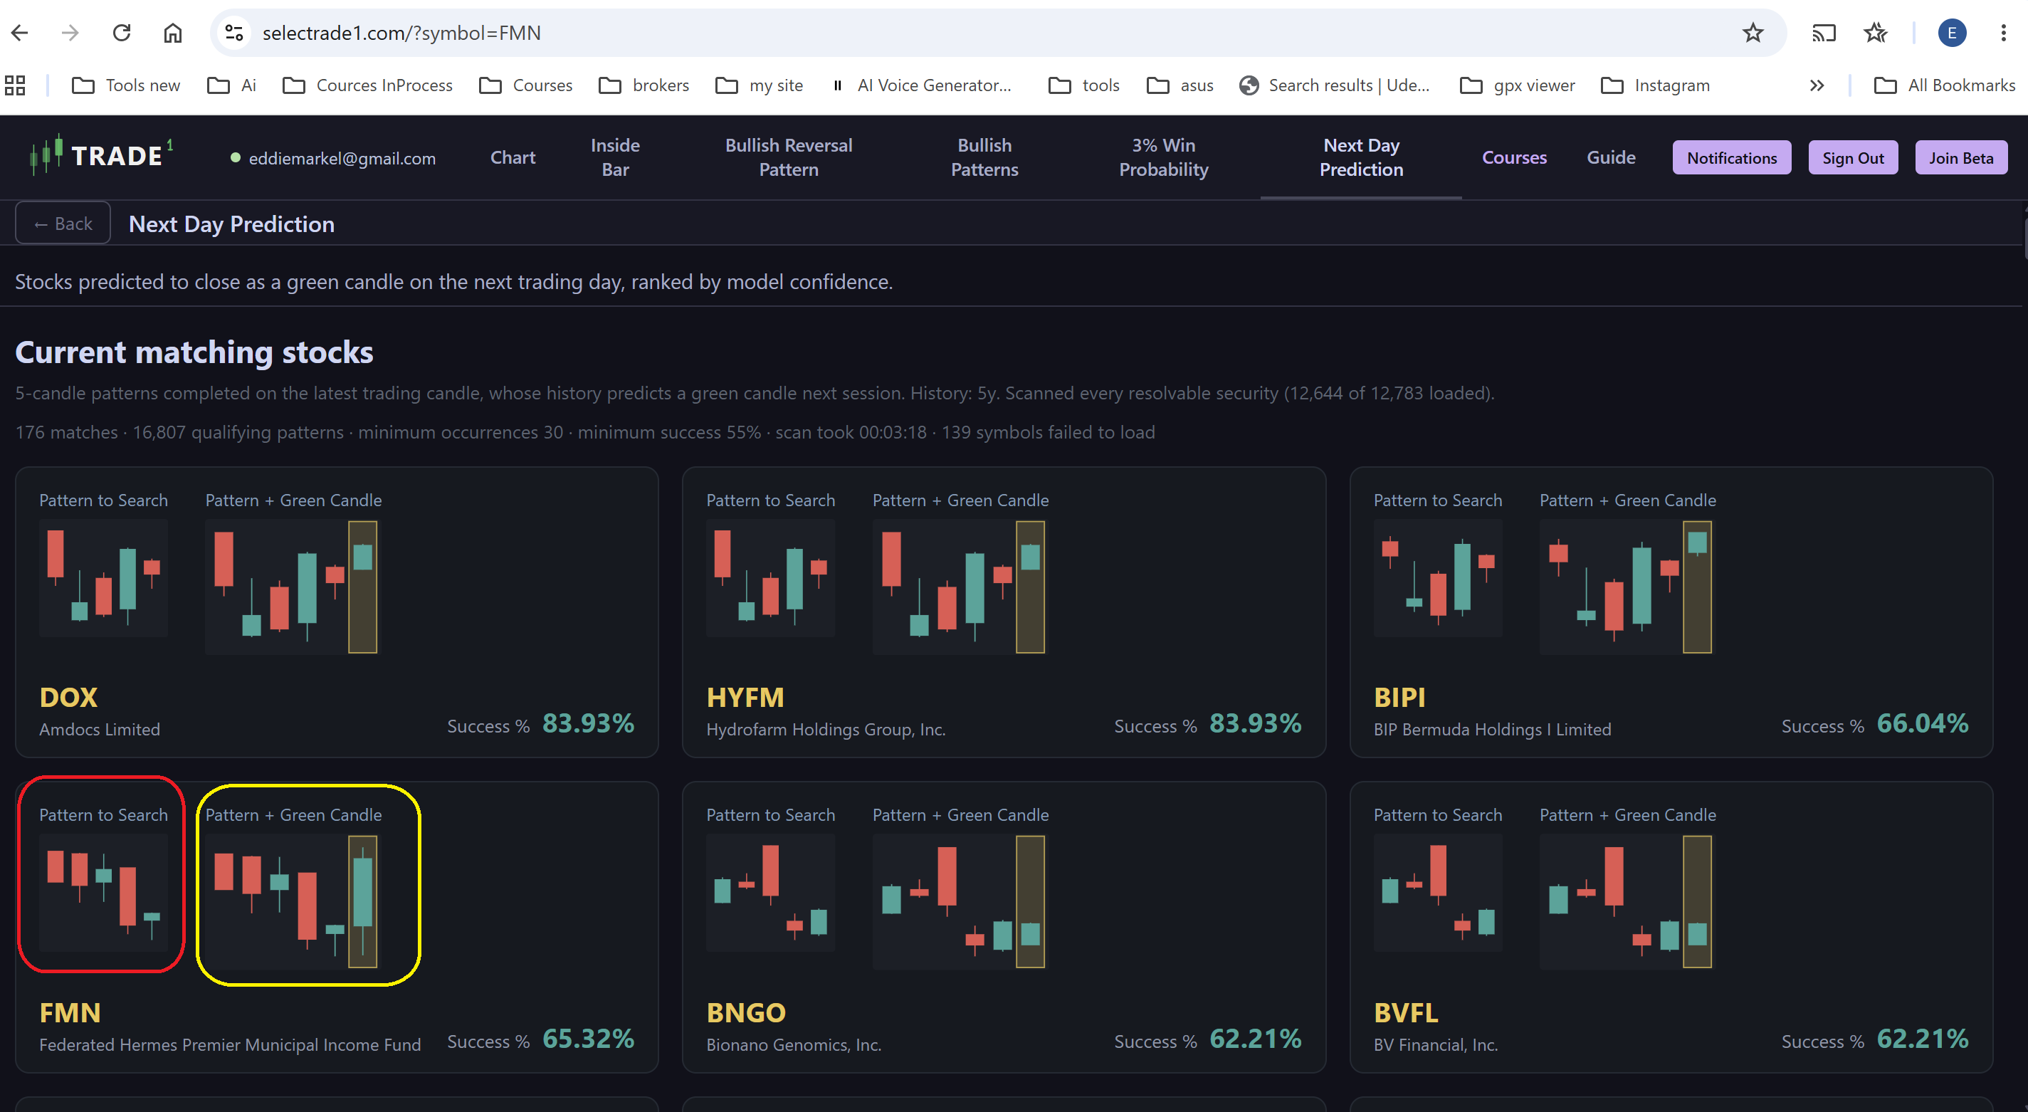Reload the page with the refresh icon
2028x1112 pixels.
click(x=121, y=33)
